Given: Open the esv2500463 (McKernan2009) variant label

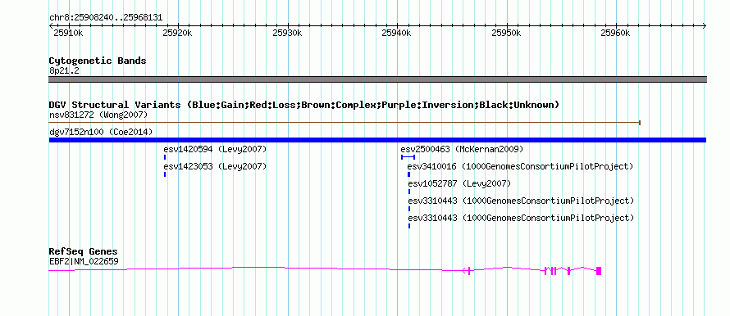Looking at the screenshot, I should click(x=462, y=149).
